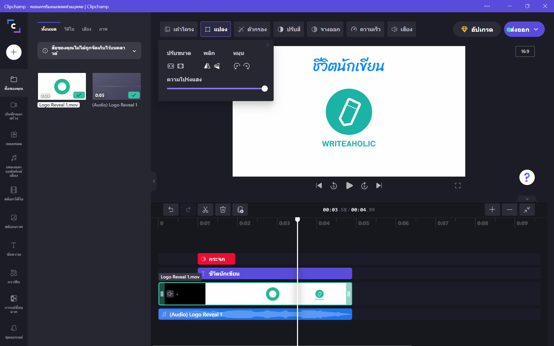This screenshot has width=554, height=346.
Task: Collapse the media side panel
Action: click(154, 181)
